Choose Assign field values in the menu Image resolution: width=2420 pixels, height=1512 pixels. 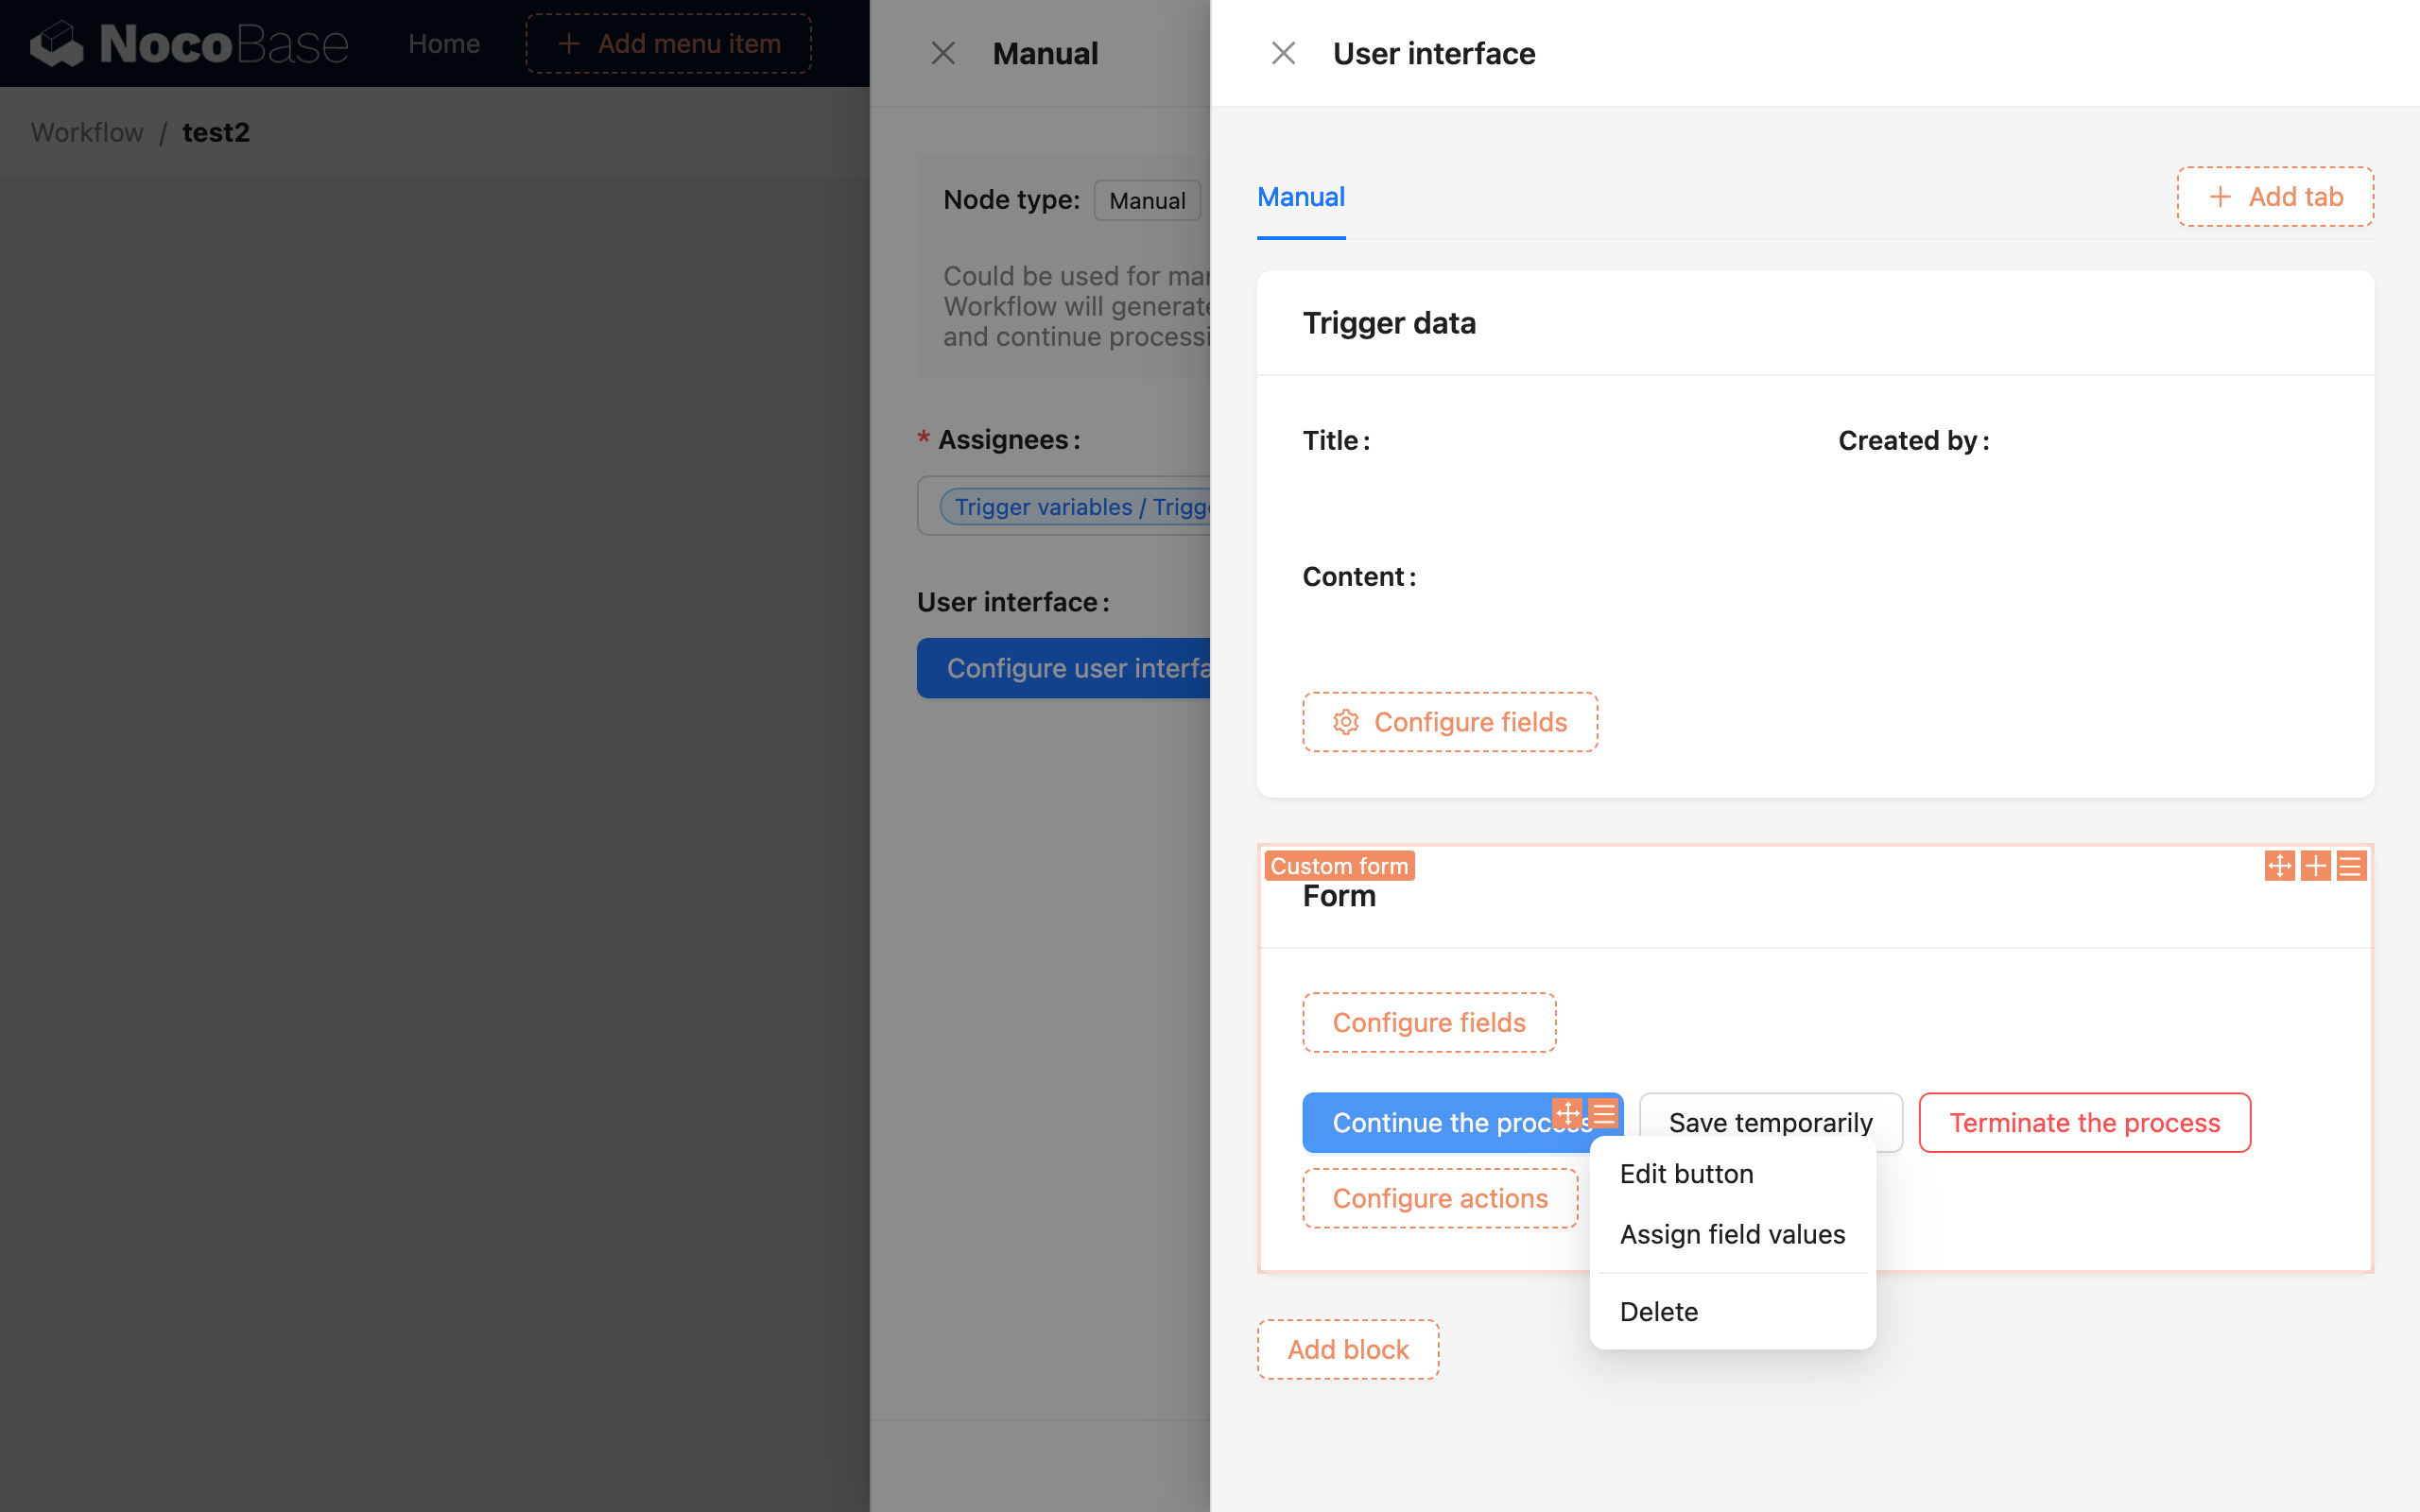pos(1732,1234)
